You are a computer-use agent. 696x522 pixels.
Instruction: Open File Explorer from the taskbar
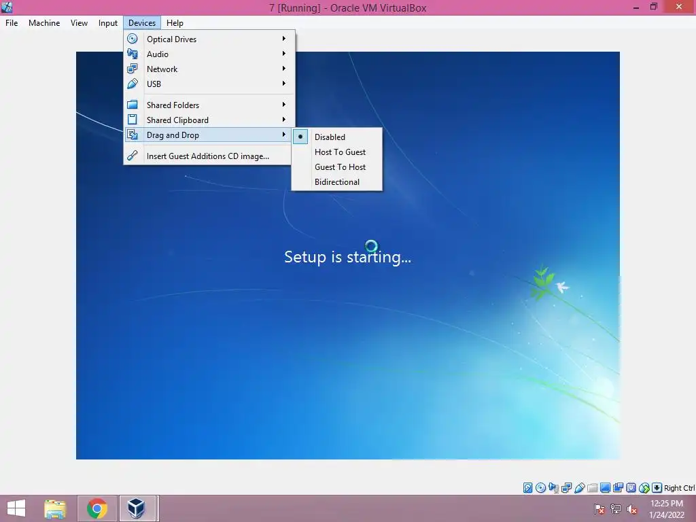pos(55,508)
